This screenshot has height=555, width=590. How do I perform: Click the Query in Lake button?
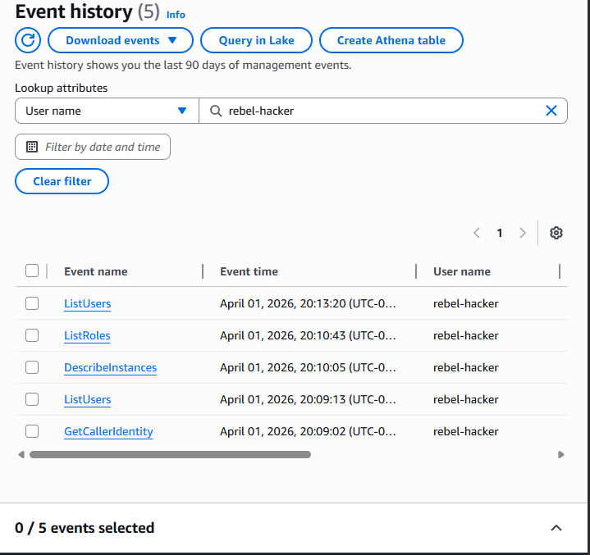[256, 40]
